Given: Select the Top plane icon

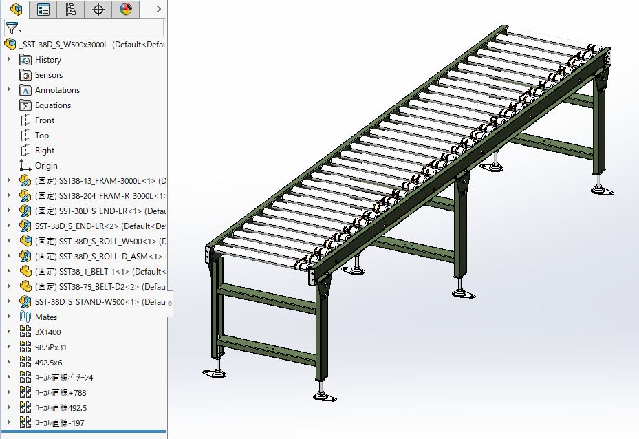Looking at the screenshot, I should 25,135.
